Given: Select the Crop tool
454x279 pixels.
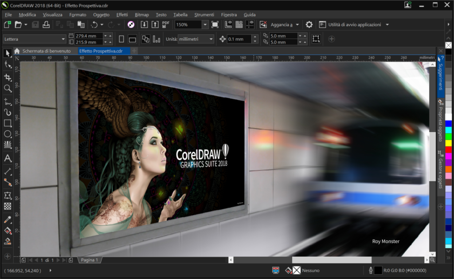Looking at the screenshot, I should tap(7, 77).
